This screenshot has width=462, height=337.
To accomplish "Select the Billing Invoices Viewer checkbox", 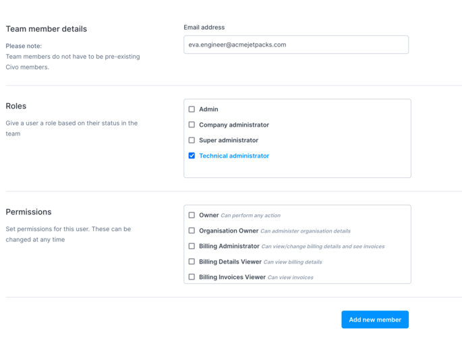I will click(192, 277).
